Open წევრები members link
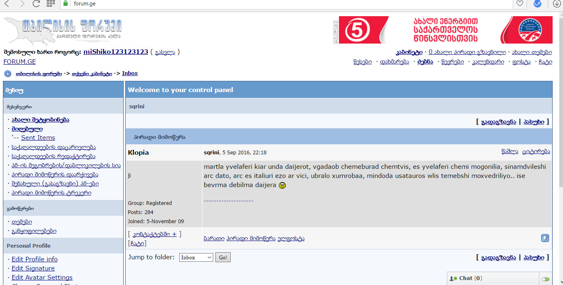Viewport: 563px width, 285px height. click(453, 62)
